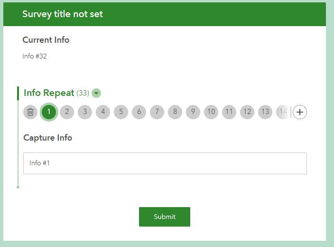The image size is (334, 247).
Task: Go to repeat record 3
Action: 85,112
